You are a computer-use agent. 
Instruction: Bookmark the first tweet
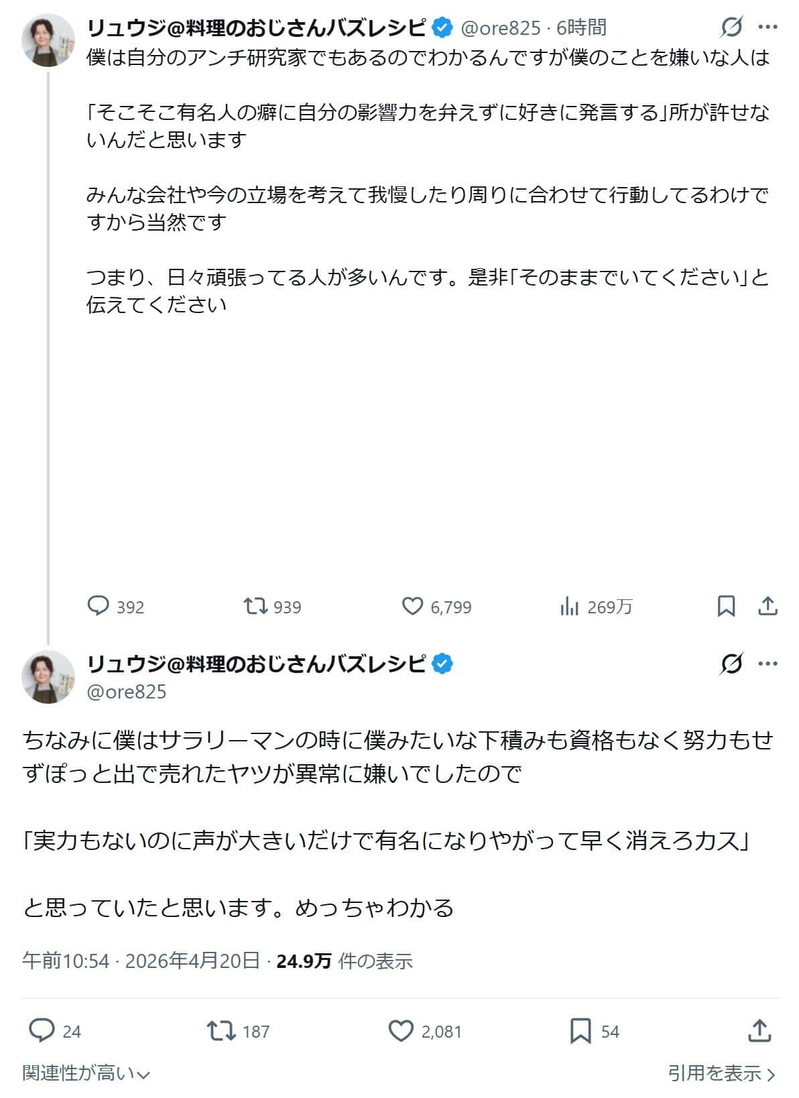[726, 606]
